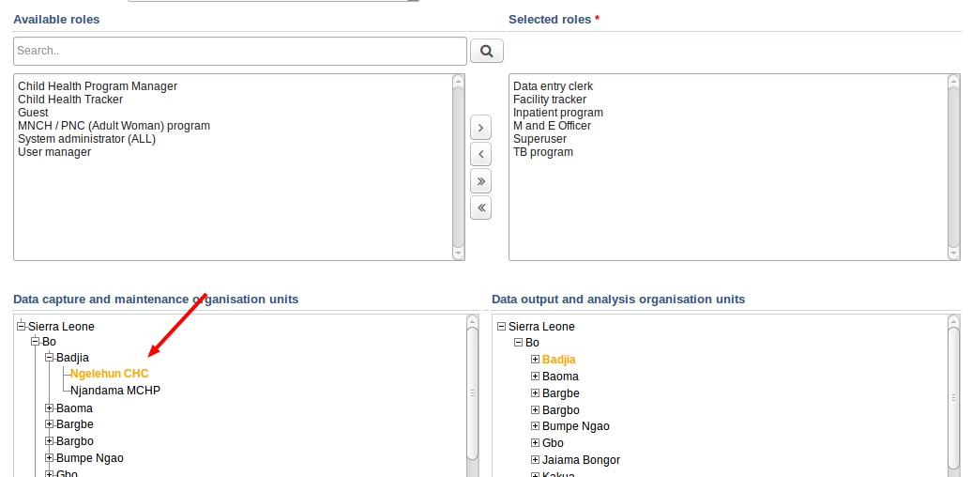Select Child Health Program Manager role

98,86
